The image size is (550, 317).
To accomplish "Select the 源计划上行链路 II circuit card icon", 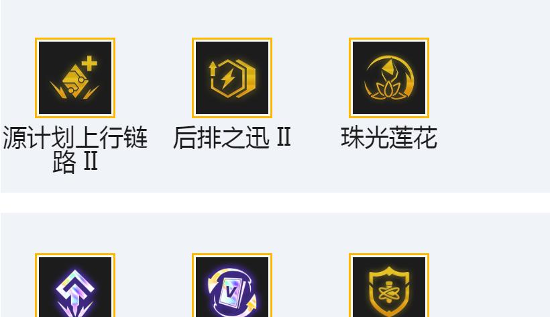I will pos(75,78).
